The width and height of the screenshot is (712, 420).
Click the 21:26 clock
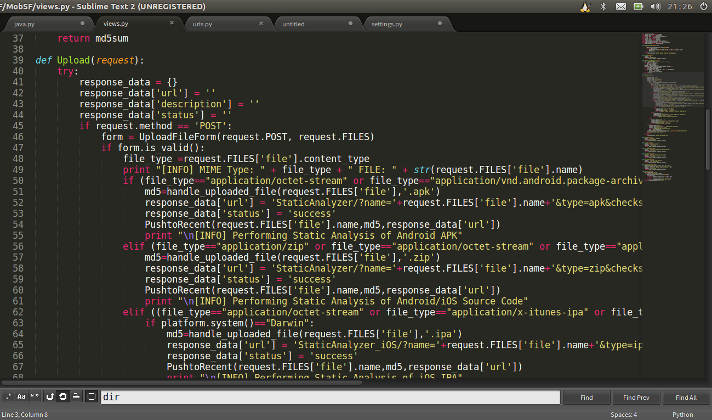tap(680, 7)
